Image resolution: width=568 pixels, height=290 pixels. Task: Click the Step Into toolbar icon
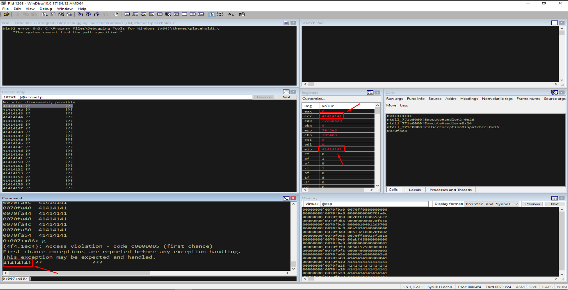80,14
